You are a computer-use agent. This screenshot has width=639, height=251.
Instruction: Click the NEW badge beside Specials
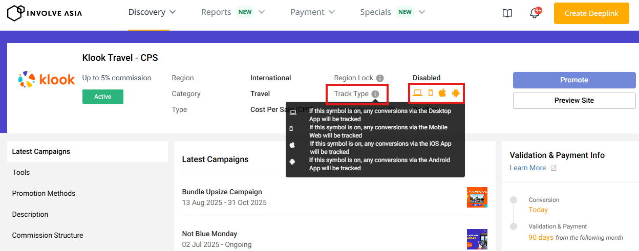(405, 12)
